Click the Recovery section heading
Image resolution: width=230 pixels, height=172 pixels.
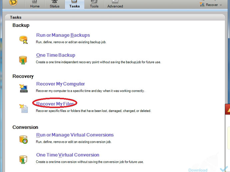coord(23,76)
